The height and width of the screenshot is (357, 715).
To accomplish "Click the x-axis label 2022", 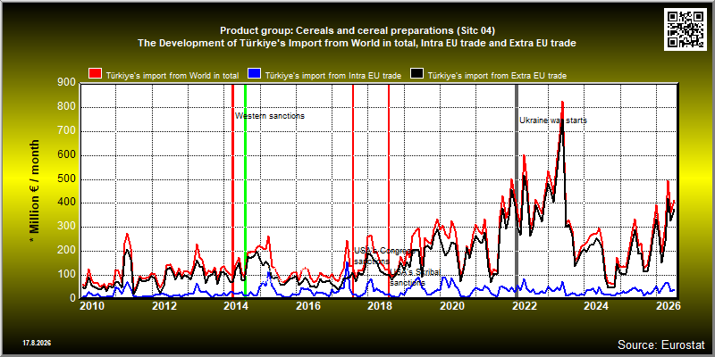I will pos(524,305).
